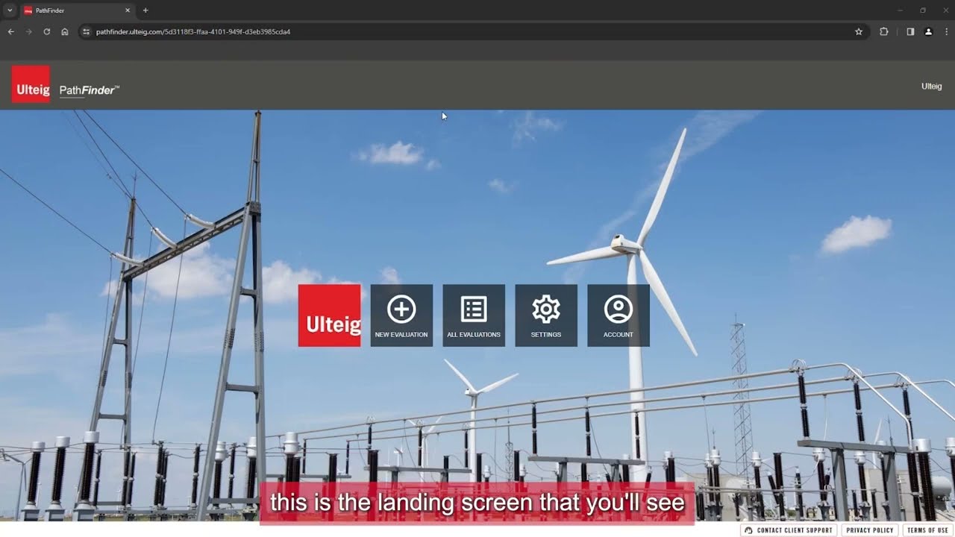This screenshot has height=537, width=955.
Task: Open the Settings gear tile
Action: click(x=546, y=315)
